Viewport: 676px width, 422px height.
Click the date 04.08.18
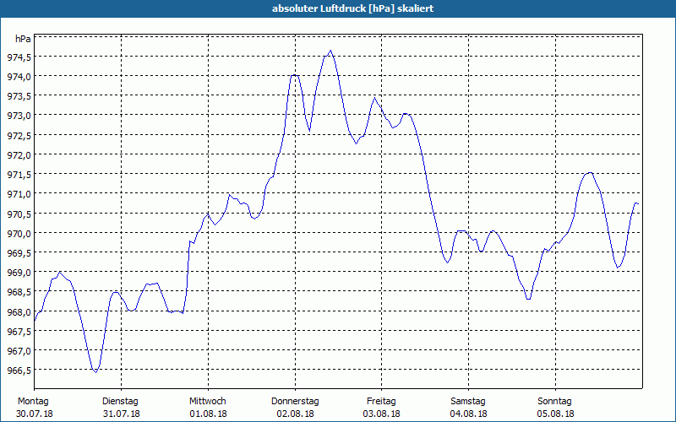click(469, 414)
